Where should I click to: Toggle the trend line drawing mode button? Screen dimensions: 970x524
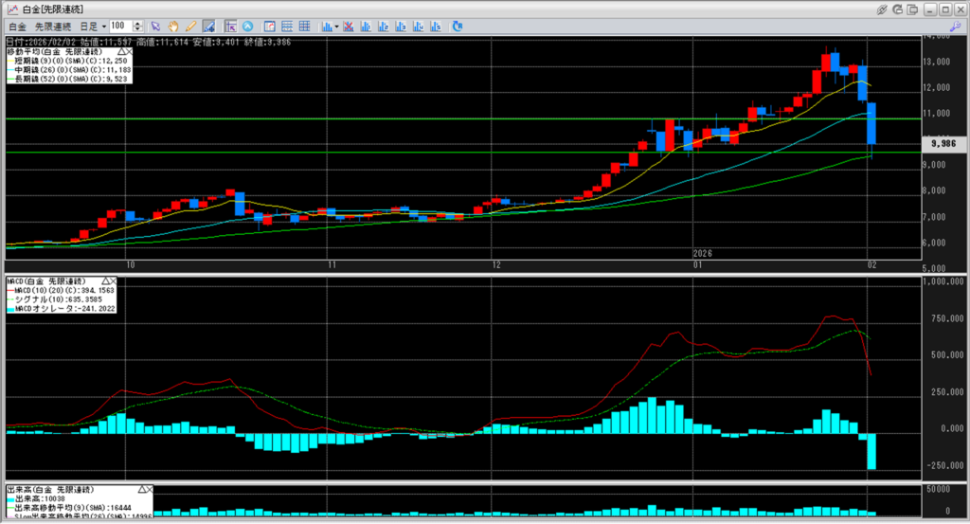(x=207, y=27)
